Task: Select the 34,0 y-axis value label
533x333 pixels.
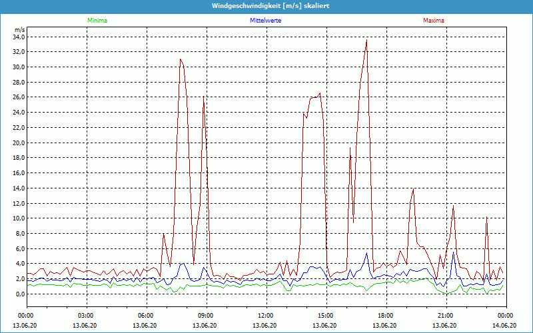Action: tap(18, 37)
